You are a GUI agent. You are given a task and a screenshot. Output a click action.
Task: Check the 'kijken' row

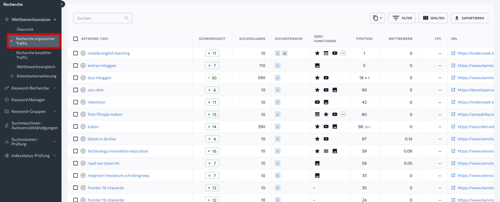click(x=76, y=127)
